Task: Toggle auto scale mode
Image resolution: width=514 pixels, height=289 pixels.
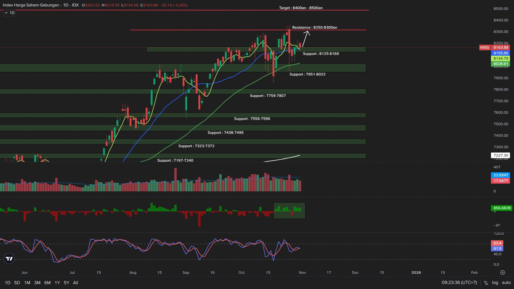Action: click(506, 283)
